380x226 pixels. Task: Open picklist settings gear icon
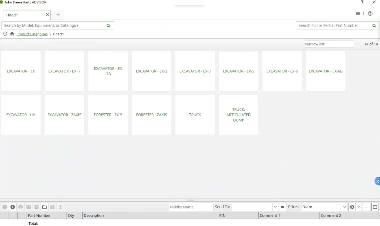click(x=352, y=207)
